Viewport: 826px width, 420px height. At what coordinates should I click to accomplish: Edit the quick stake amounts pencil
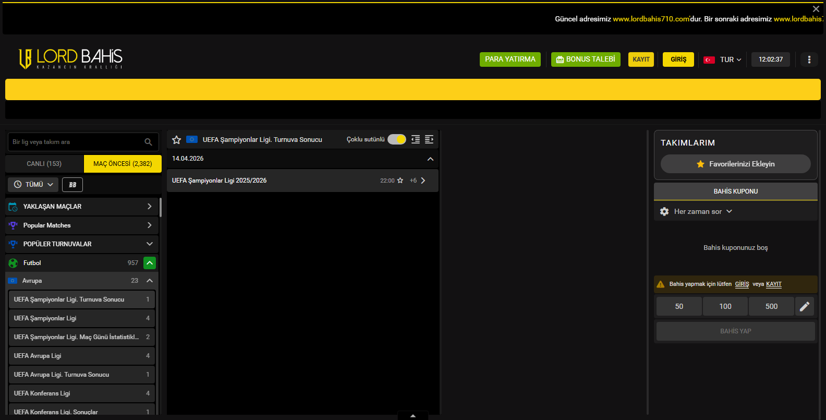tap(805, 306)
